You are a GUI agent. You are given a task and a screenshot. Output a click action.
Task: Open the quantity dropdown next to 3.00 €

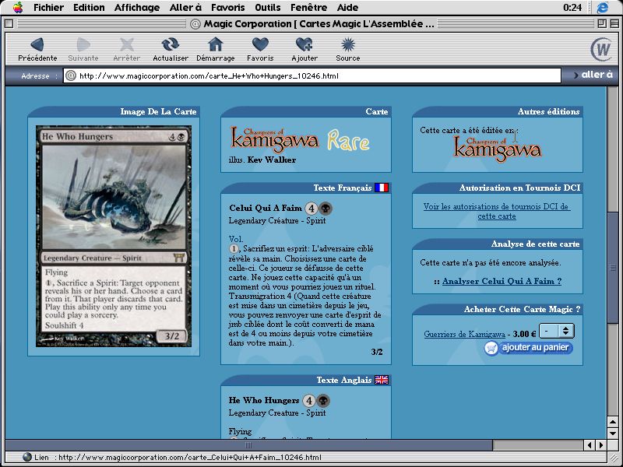pyautogui.click(x=556, y=331)
